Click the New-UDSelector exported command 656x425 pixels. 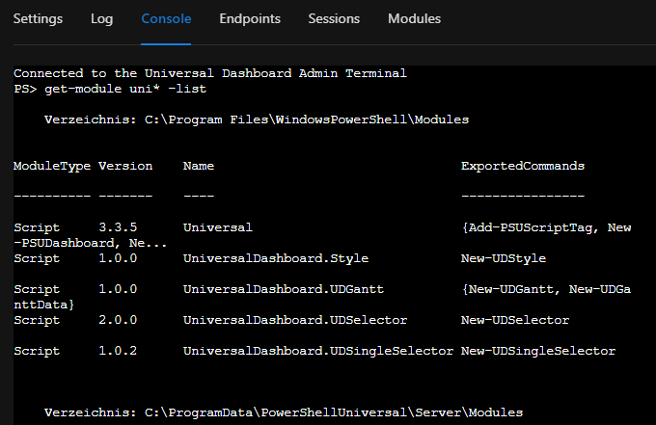[x=515, y=320]
